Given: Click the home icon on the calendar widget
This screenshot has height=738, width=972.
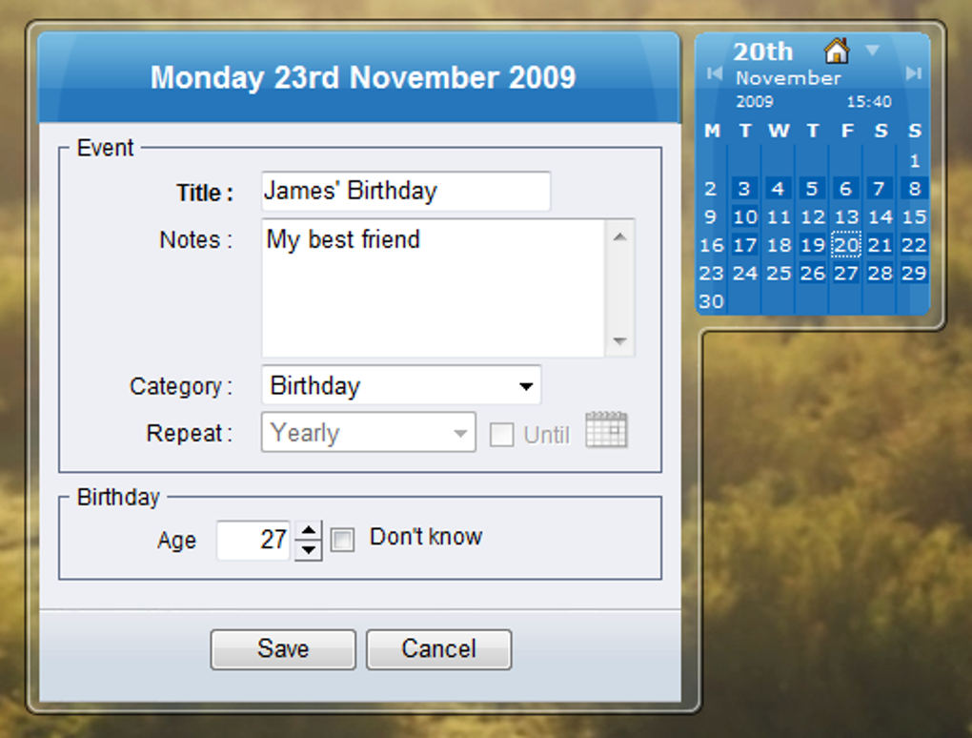Looking at the screenshot, I should pos(838,51).
